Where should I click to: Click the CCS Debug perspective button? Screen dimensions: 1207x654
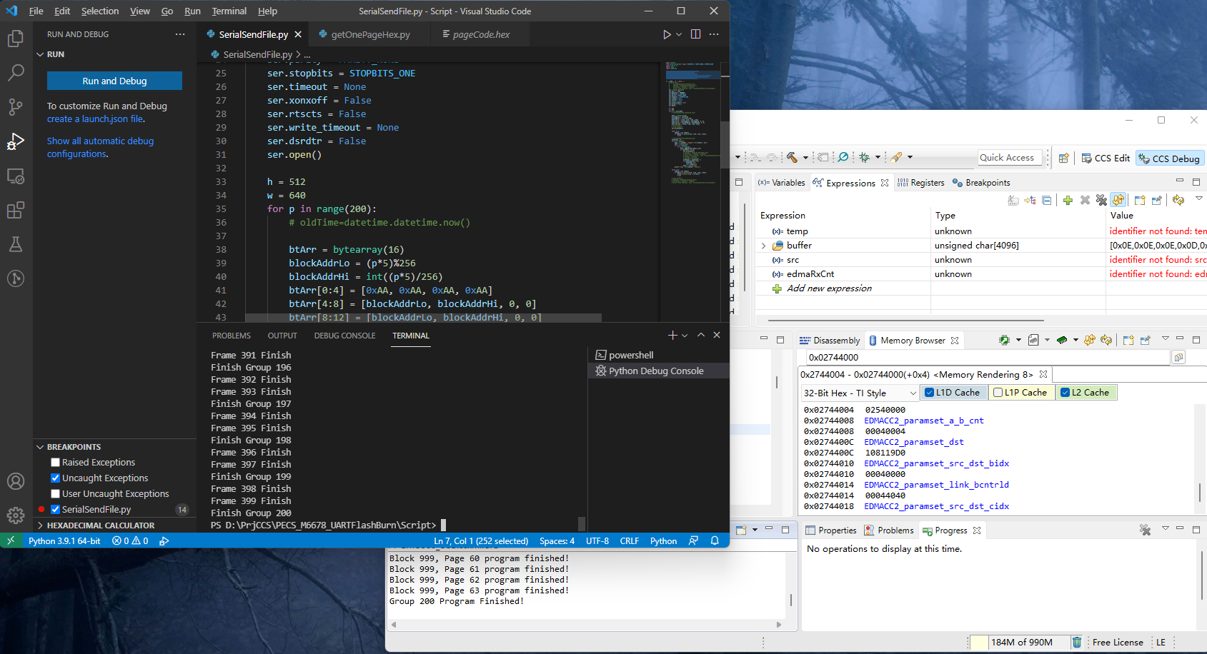pos(1169,159)
